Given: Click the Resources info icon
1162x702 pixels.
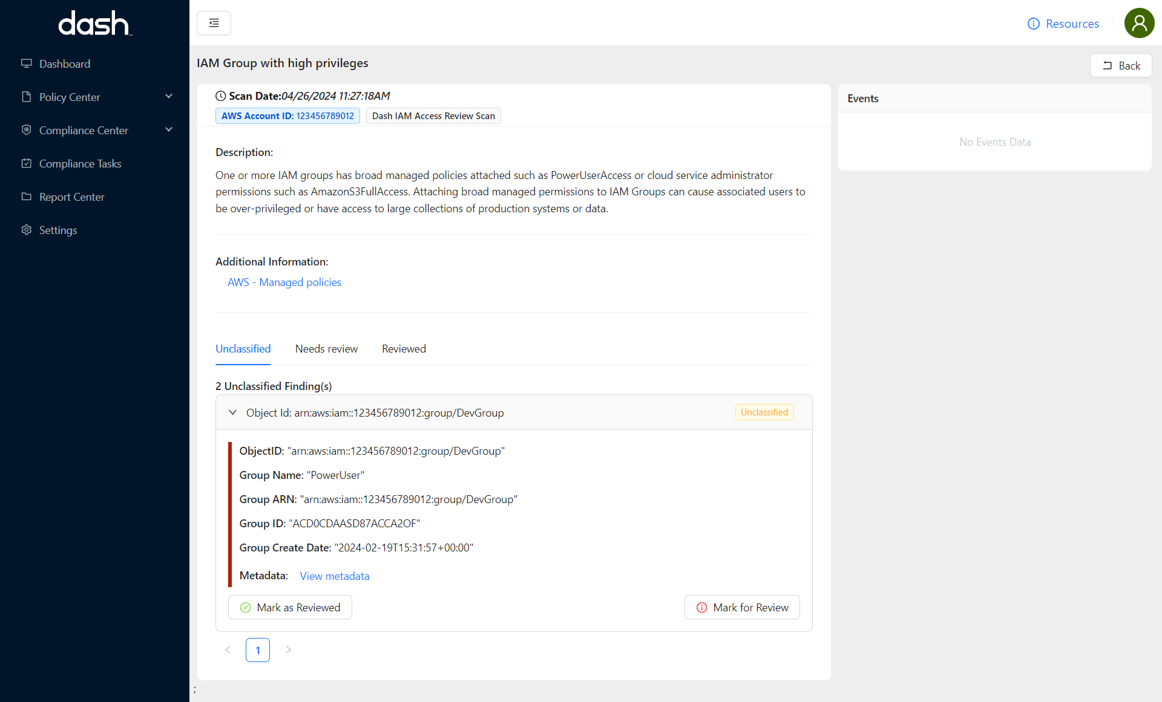Looking at the screenshot, I should pyautogui.click(x=1034, y=24).
